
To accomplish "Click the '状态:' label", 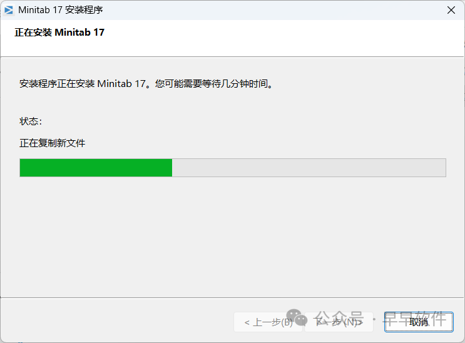I will click(31, 121).
